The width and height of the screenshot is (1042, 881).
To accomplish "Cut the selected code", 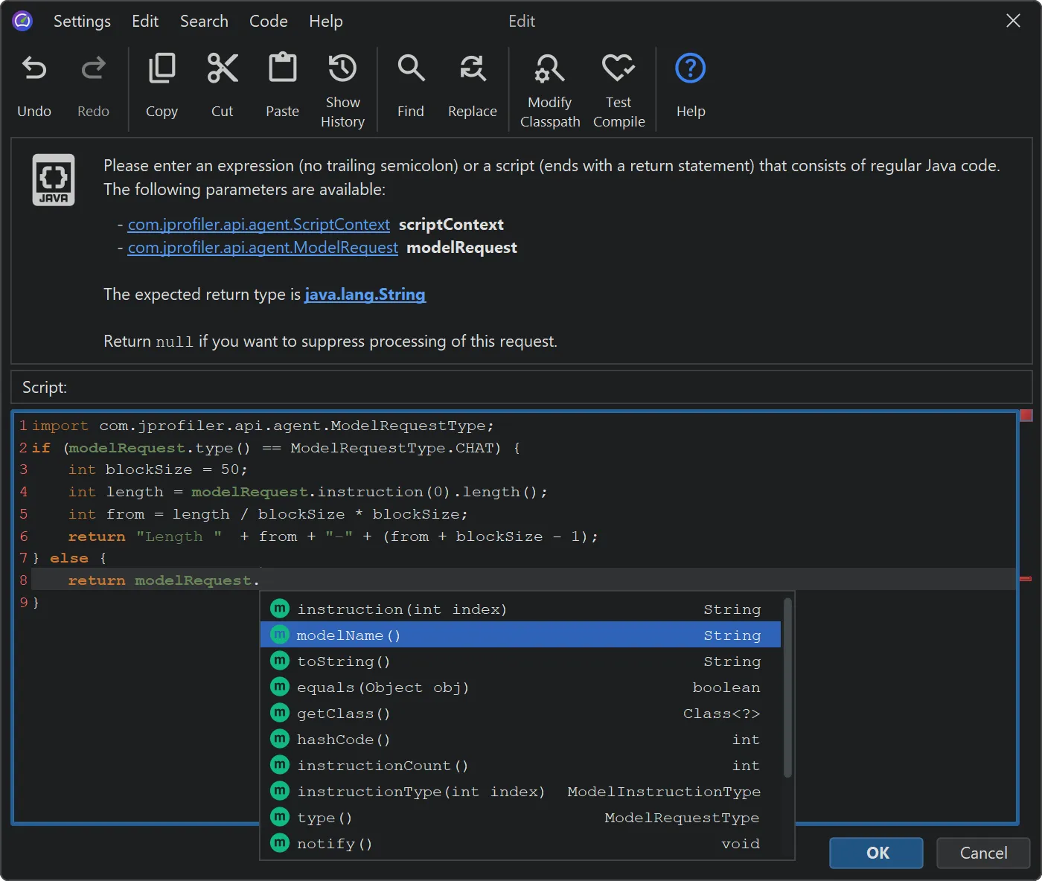I will 222,86.
